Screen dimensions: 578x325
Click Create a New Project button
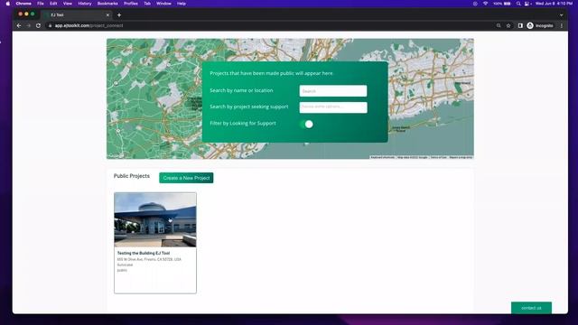point(186,178)
